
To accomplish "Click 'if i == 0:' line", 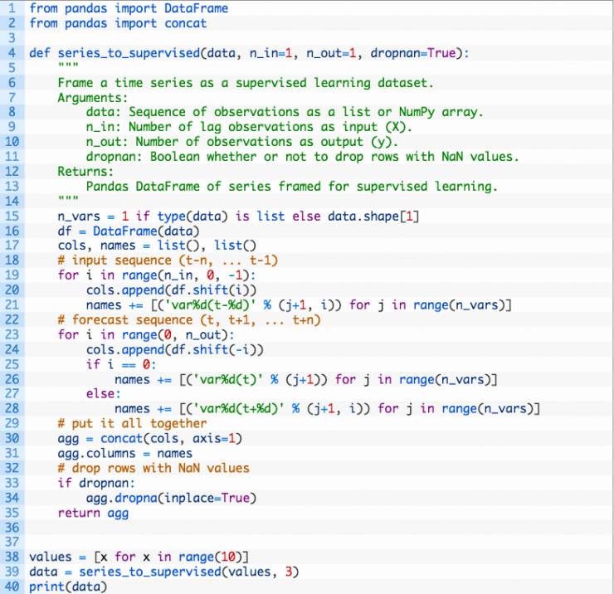I will 121,364.
